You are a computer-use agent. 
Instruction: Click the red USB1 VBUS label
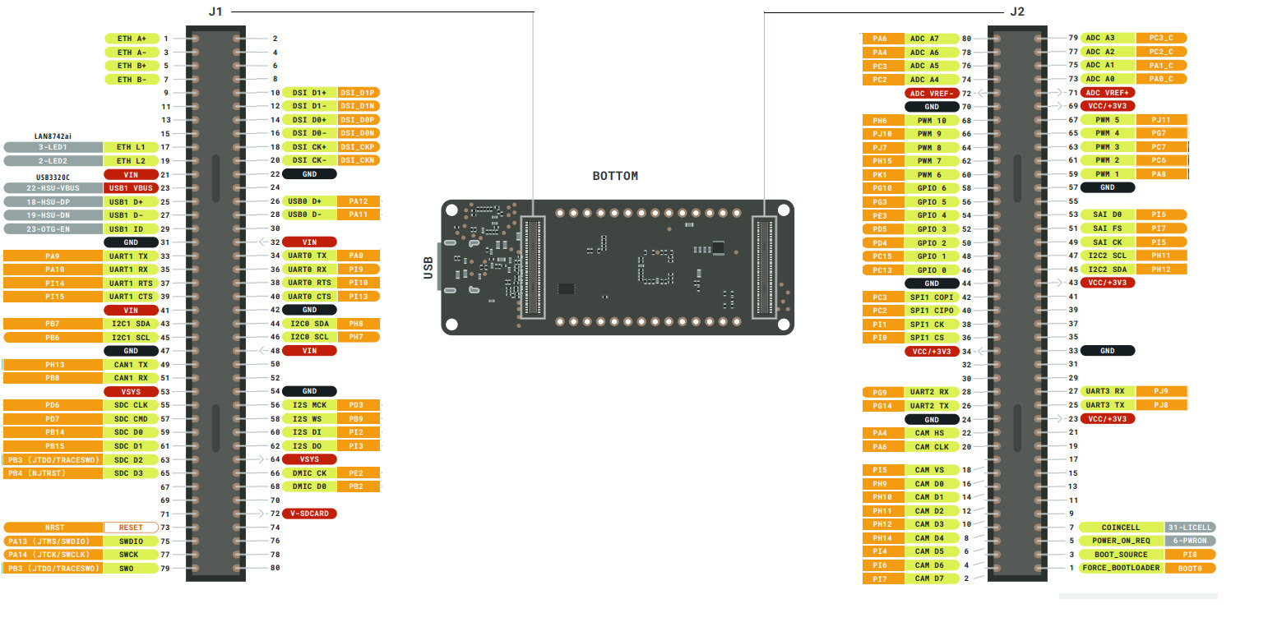click(131, 188)
